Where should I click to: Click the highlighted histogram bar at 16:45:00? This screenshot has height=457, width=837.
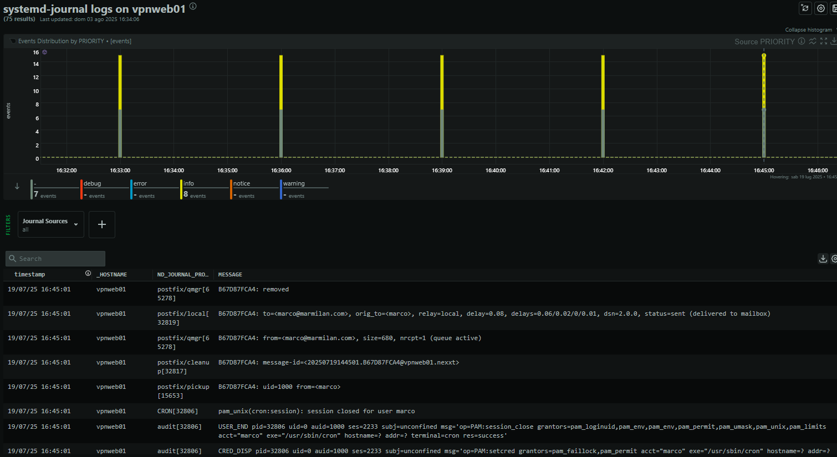pyautogui.click(x=764, y=106)
